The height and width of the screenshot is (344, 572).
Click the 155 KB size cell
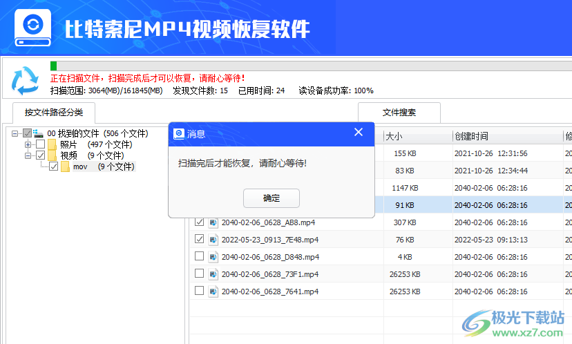(405, 153)
